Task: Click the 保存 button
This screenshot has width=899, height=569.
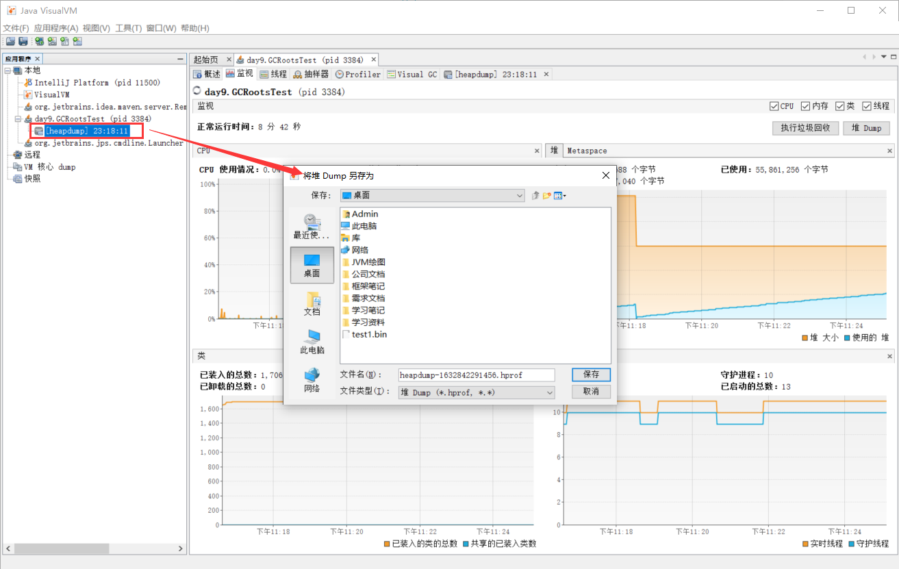Action: coord(591,375)
